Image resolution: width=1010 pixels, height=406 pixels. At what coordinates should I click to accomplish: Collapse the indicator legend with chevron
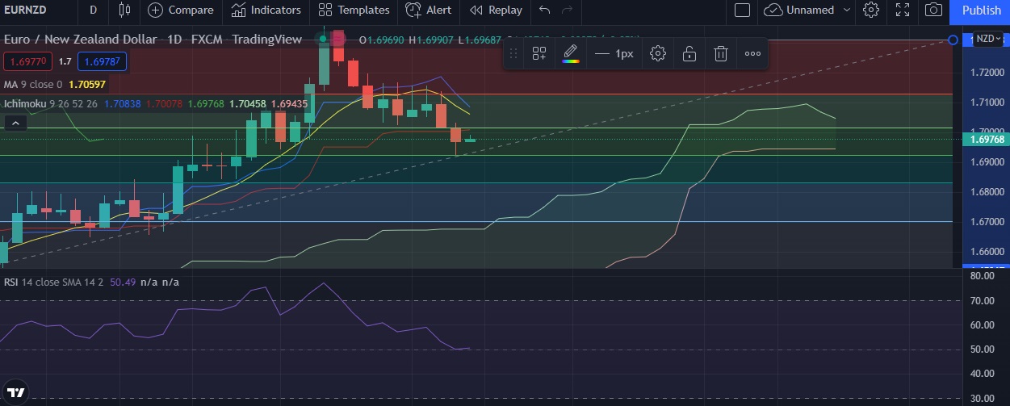point(14,123)
